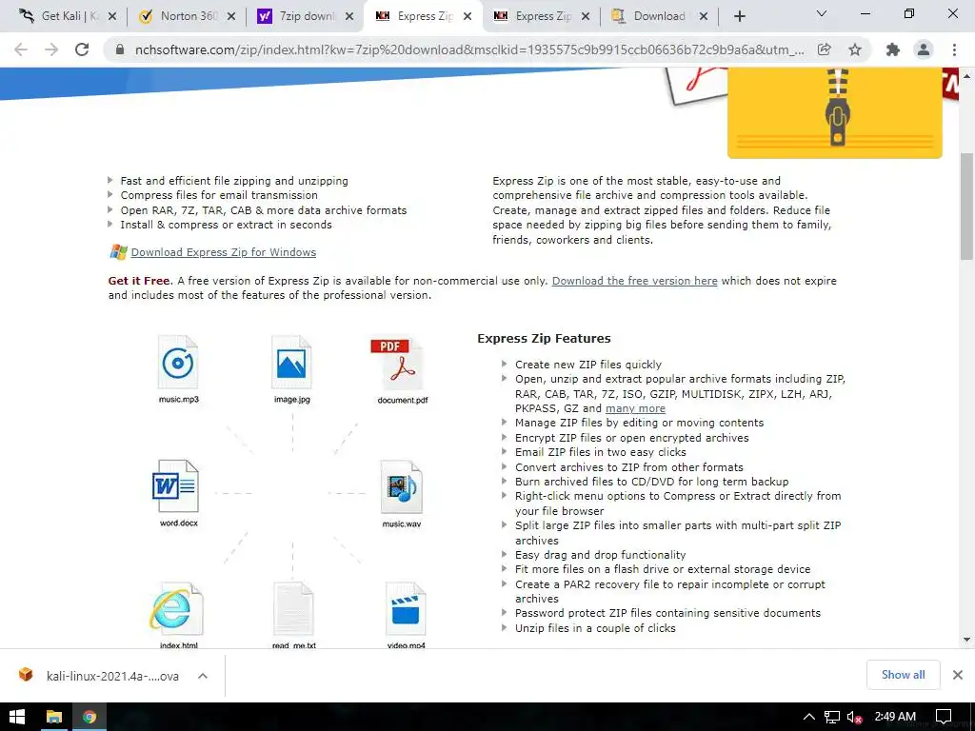Image resolution: width=975 pixels, height=731 pixels.
Task: Click the muted volume tray icon
Action: click(x=855, y=717)
